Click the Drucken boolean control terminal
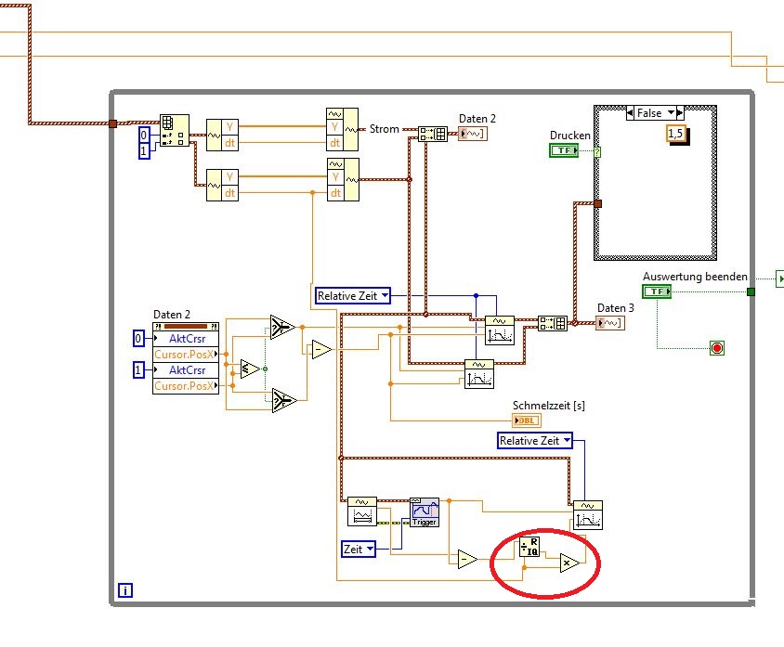 click(564, 150)
